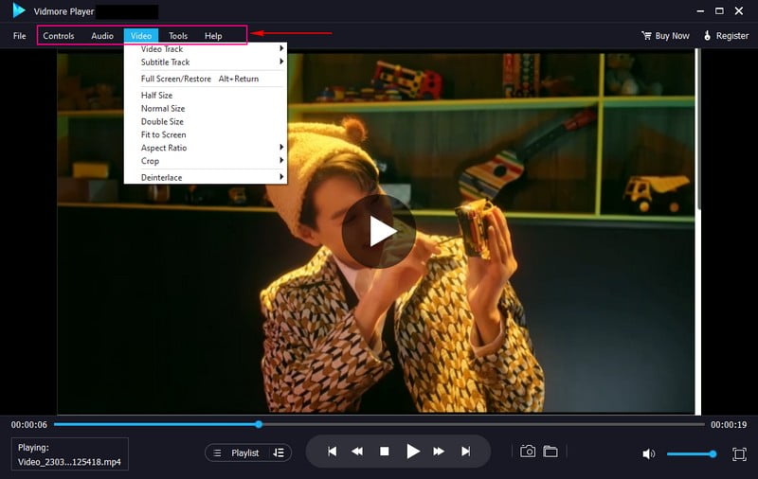Click the rewind button

pyautogui.click(x=358, y=452)
